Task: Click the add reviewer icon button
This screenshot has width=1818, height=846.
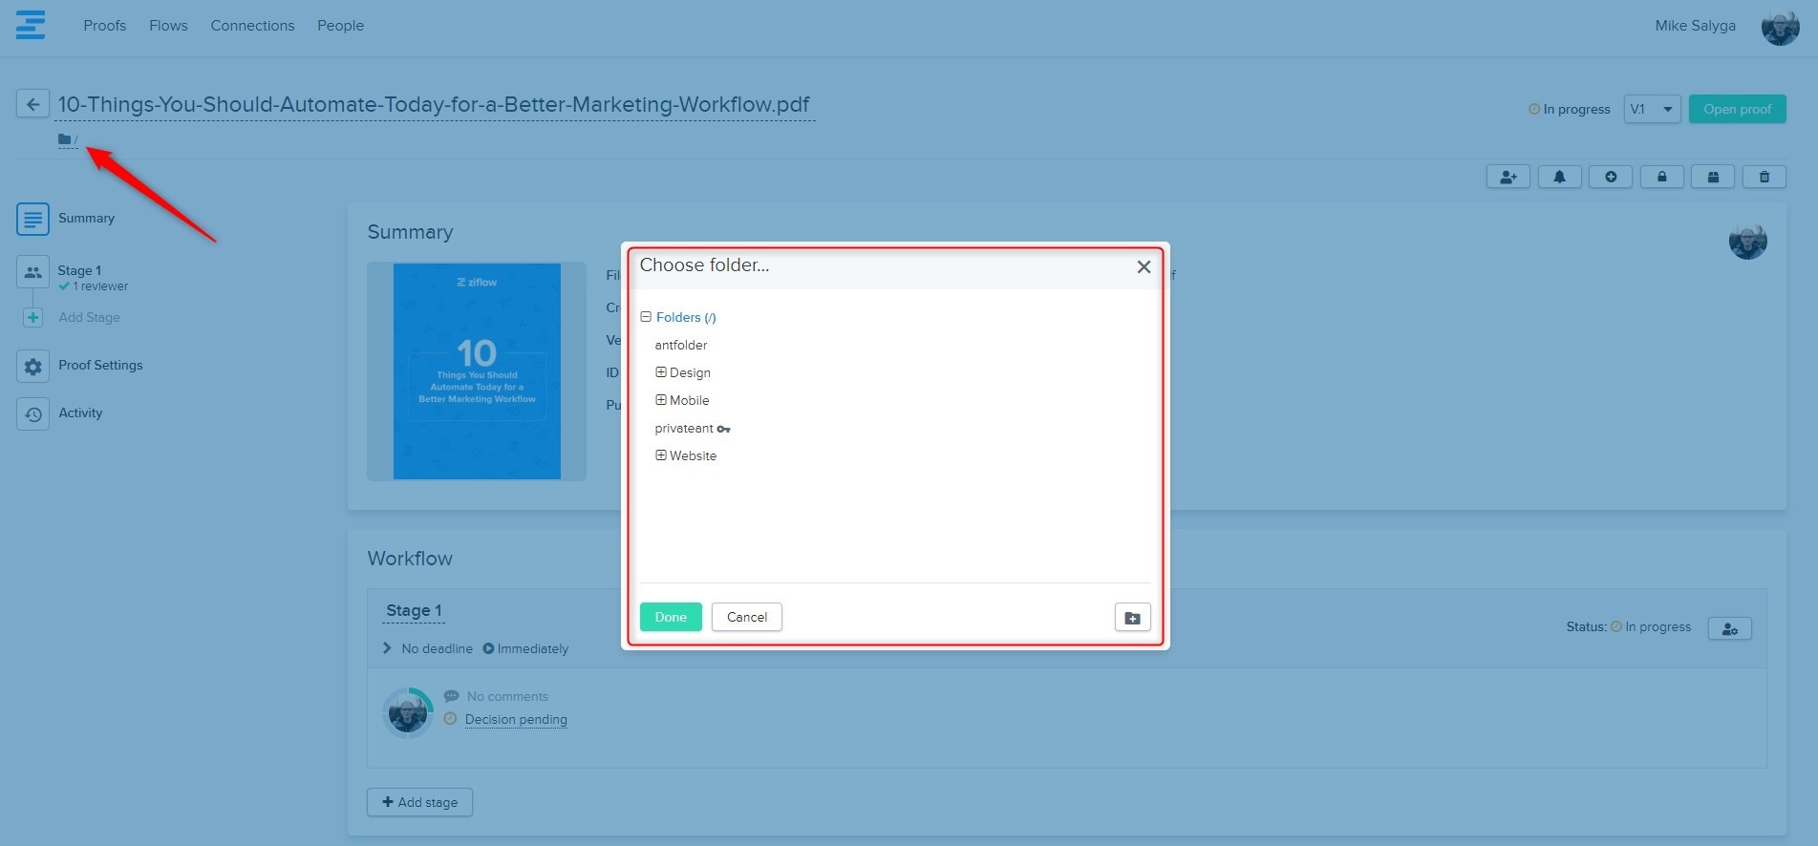Action: coord(1508,177)
